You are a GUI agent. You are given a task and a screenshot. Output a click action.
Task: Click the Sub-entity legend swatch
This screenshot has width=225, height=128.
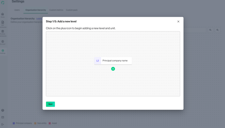[x=35, y=123]
